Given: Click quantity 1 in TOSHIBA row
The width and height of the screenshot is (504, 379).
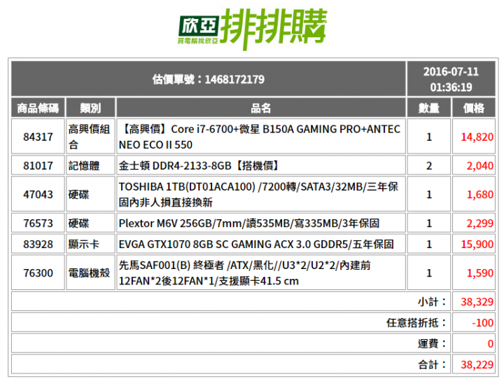Looking at the screenshot, I should (x=429, y=194).
